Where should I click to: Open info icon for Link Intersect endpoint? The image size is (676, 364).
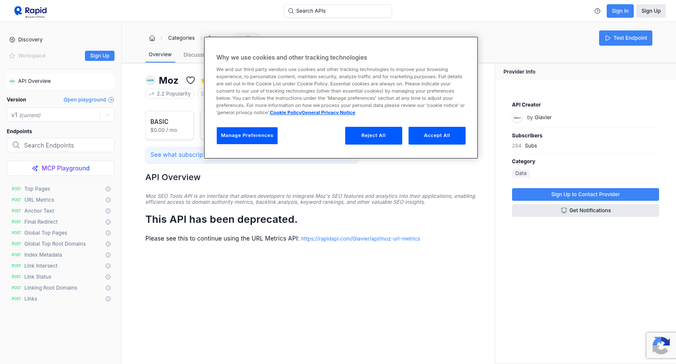tap(108, 266)
